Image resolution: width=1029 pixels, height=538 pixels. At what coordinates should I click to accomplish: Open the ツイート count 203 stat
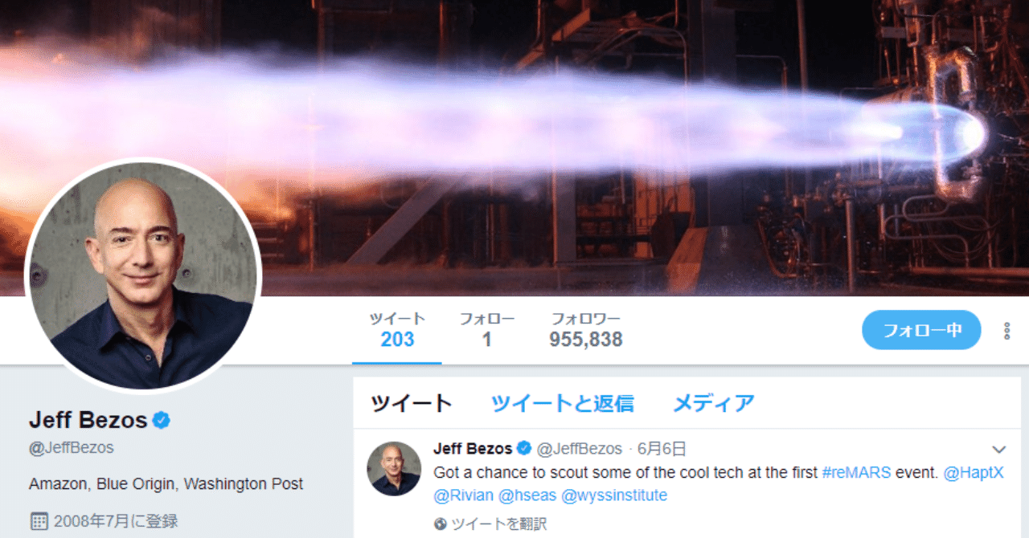point(397,330)
